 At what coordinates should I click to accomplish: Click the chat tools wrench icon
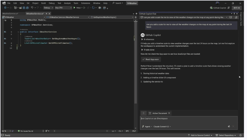click(x=229, y=126)
